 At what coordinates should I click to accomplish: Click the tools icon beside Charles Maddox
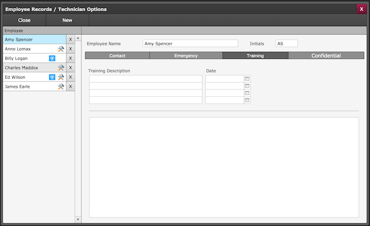click(61, 68)
